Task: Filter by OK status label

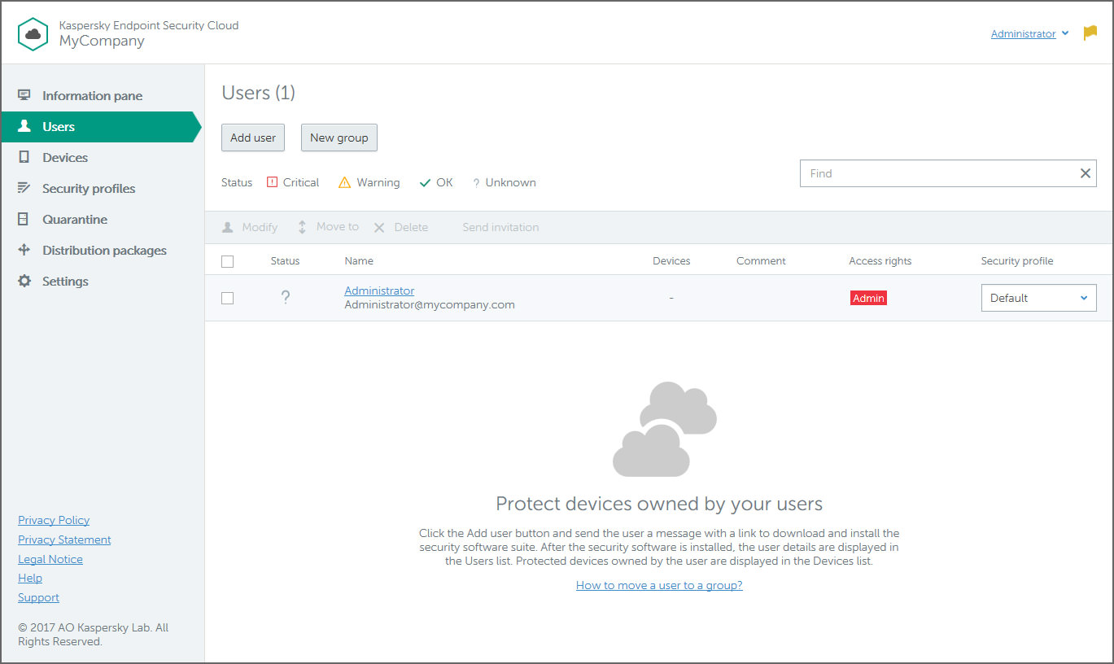Action: (444, 182)
